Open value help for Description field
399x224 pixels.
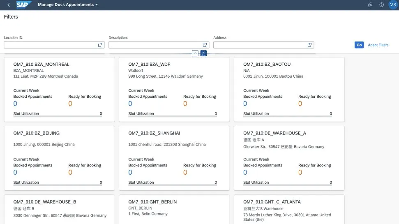click(205, 45)
